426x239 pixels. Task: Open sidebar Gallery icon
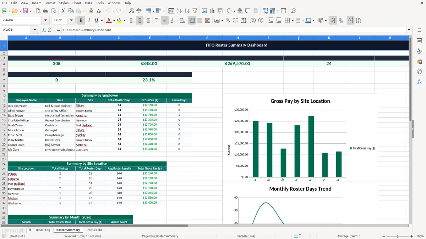tap(419, 62)
